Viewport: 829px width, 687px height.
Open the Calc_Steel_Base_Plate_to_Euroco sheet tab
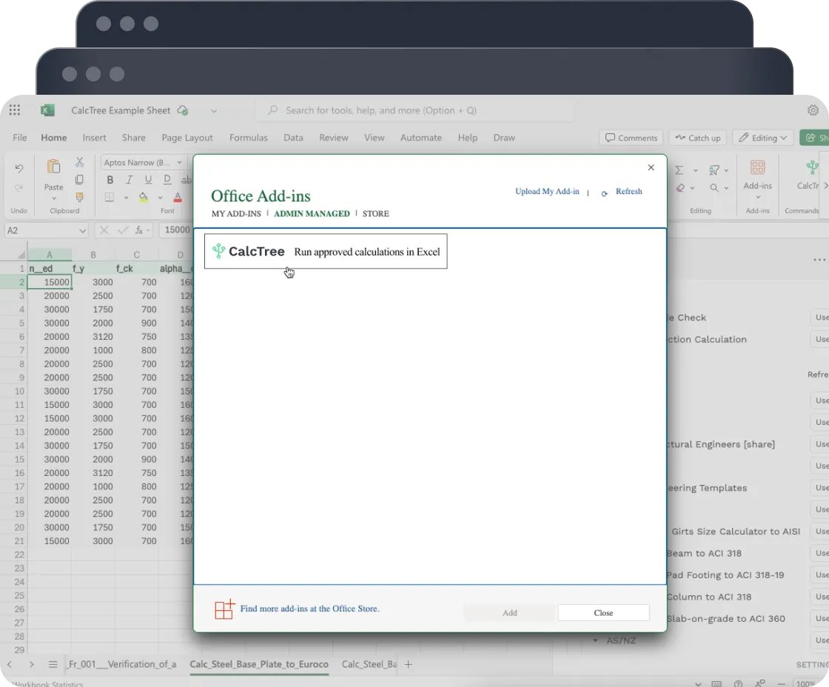[x=259, y=664]
